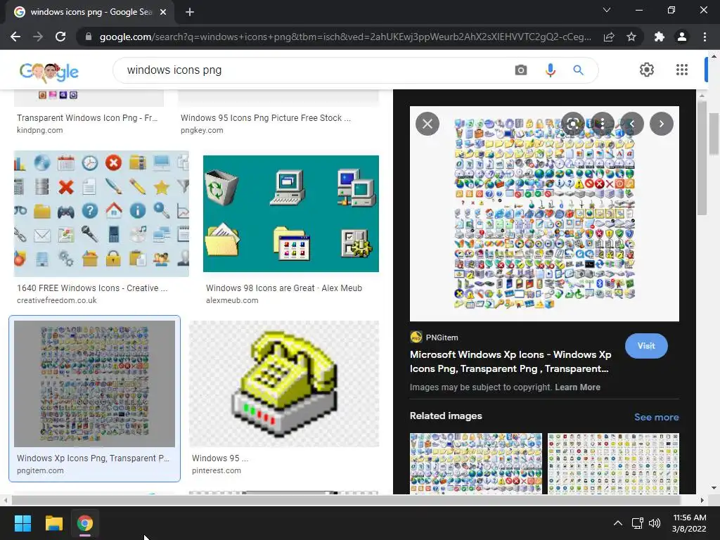Click pngitem.com source text
The image size is (720, 540).
[x=40, y=470]
